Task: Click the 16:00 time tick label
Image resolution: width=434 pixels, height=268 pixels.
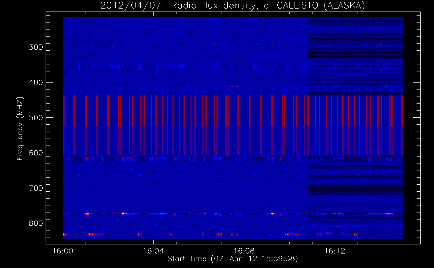Action: pos(63,251)
